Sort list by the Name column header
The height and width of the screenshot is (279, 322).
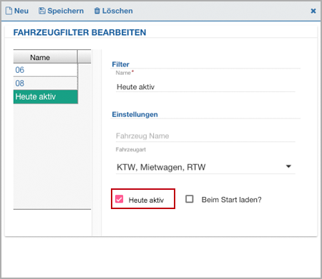[45, 57]
